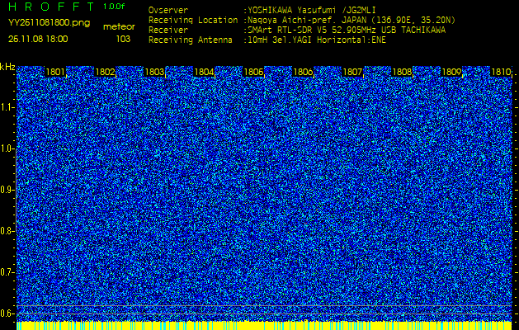519x330 pixels.
Task: Click the 1803 time marker
Action: click(154, 72)
